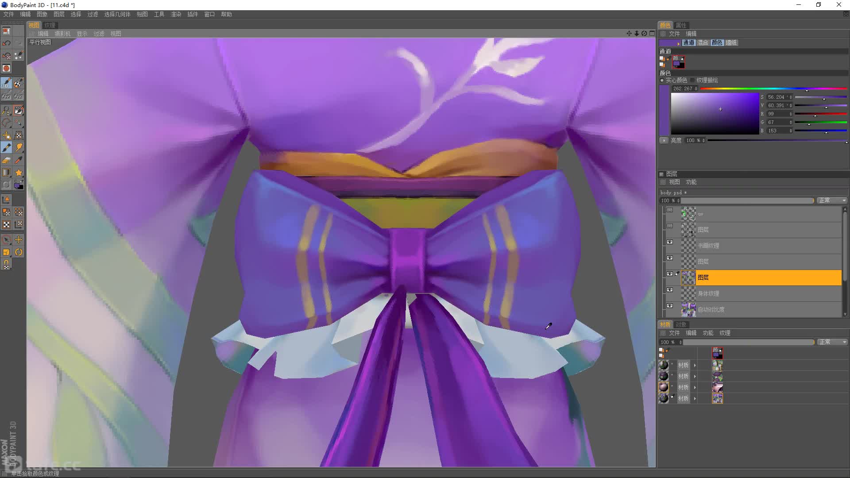
Task: Enable the 纹理描绘 option
Action: pos(693,80)
